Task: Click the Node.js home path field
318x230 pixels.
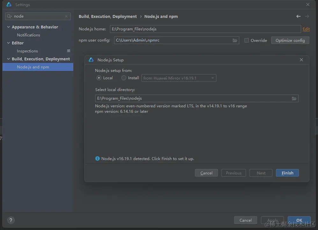Action: [206, 29]
